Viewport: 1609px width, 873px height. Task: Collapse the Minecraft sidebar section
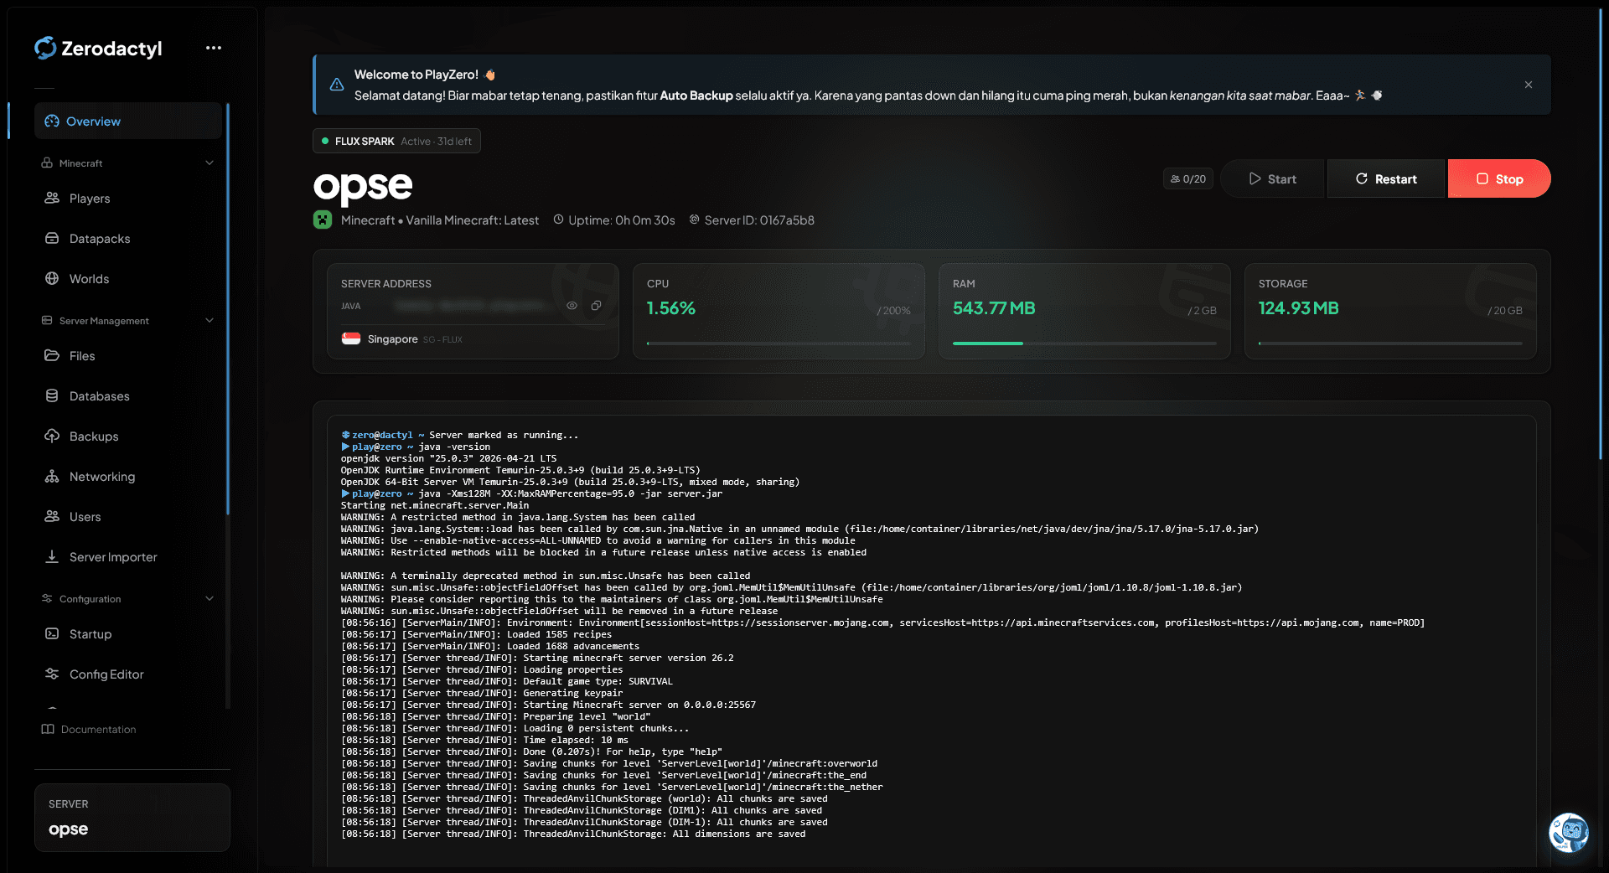click(210, 163)
